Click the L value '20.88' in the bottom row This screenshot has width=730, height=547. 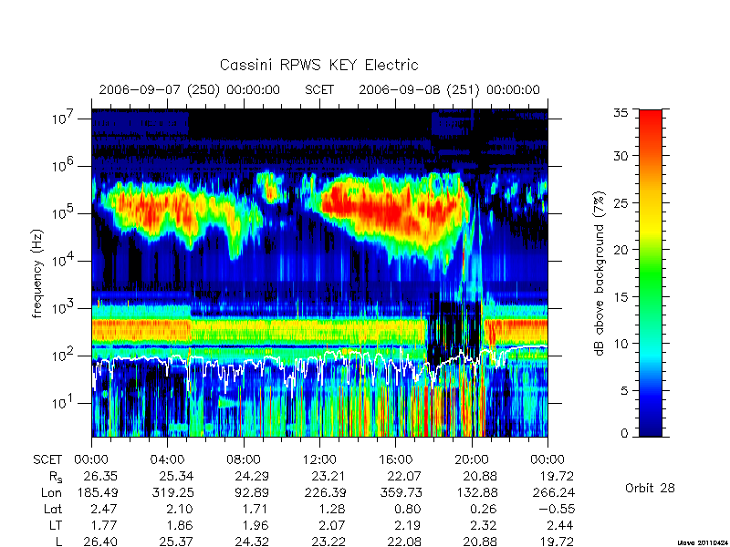coord(480,542)
